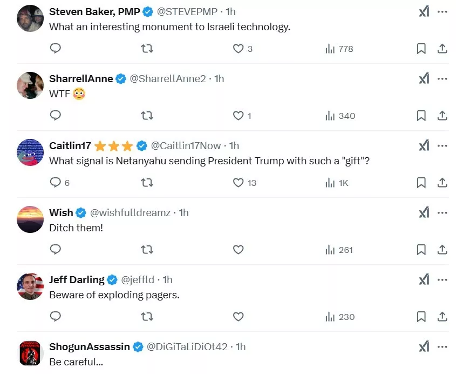Bookmark Jeff Darling's exploding pagers tweet
This screenshot has width=456, height=374.
pos(421,317)
